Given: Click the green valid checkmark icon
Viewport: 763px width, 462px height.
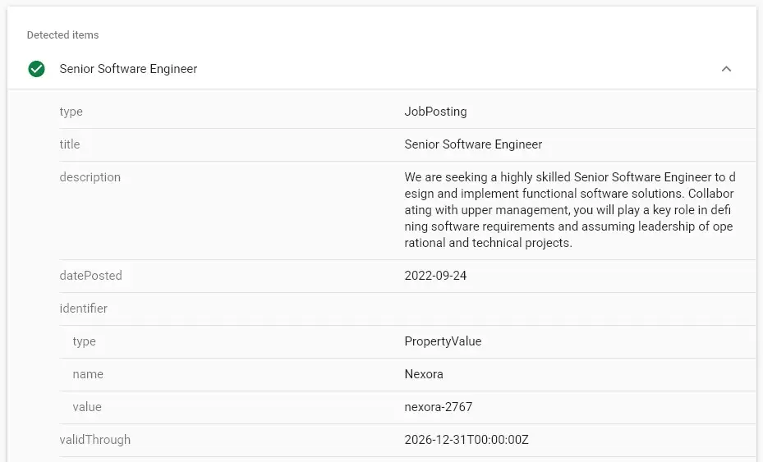Looking at the screenshot, I should (36, 69).
